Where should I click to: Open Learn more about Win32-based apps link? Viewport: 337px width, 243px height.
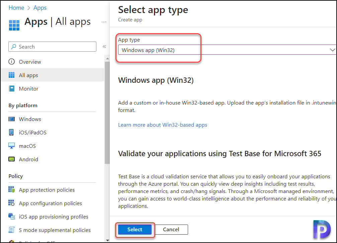(163, 125)
